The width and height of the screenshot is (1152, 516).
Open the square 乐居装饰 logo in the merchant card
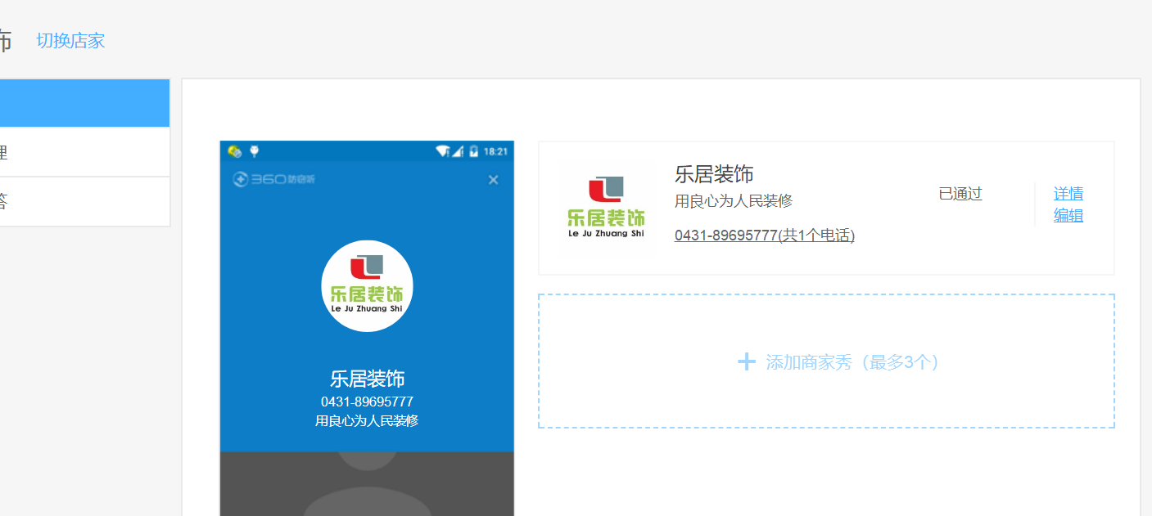(x=606, y=208)
